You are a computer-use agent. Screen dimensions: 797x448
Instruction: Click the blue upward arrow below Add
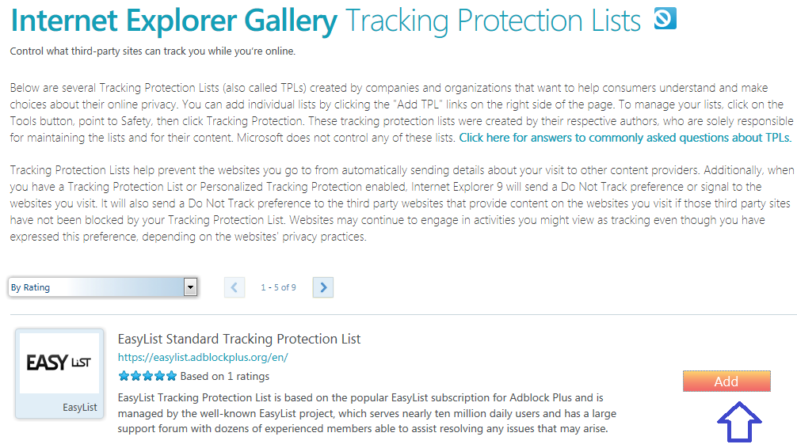[739, 422]
